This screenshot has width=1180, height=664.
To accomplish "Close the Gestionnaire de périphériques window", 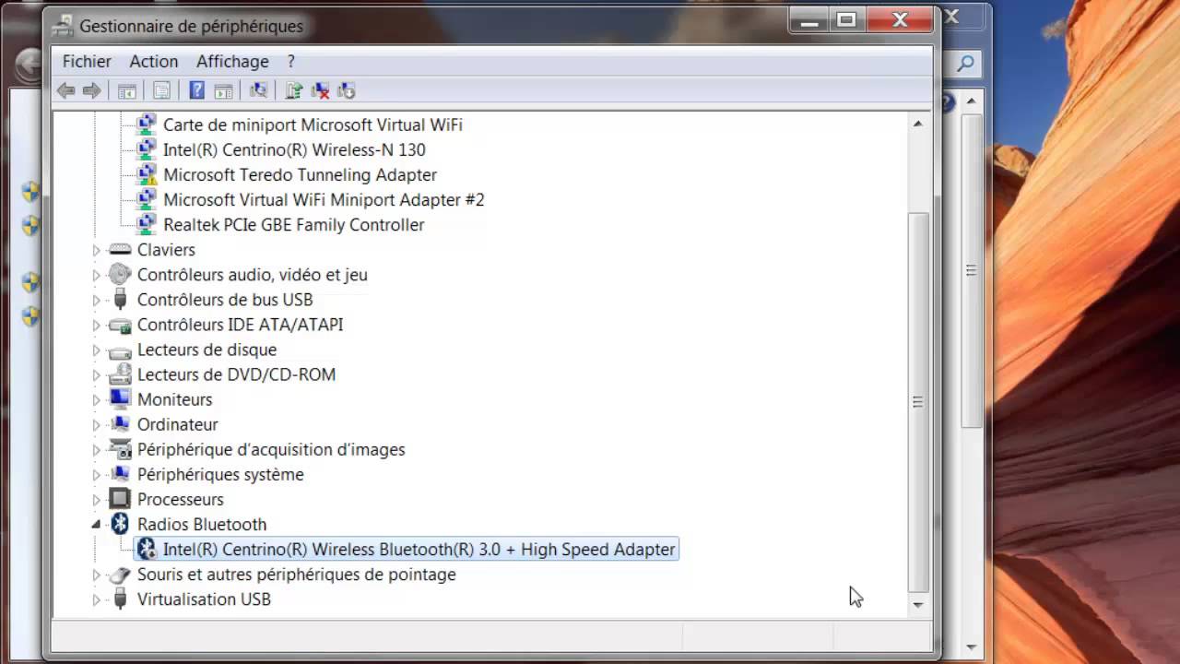I will tap(899, 20).
